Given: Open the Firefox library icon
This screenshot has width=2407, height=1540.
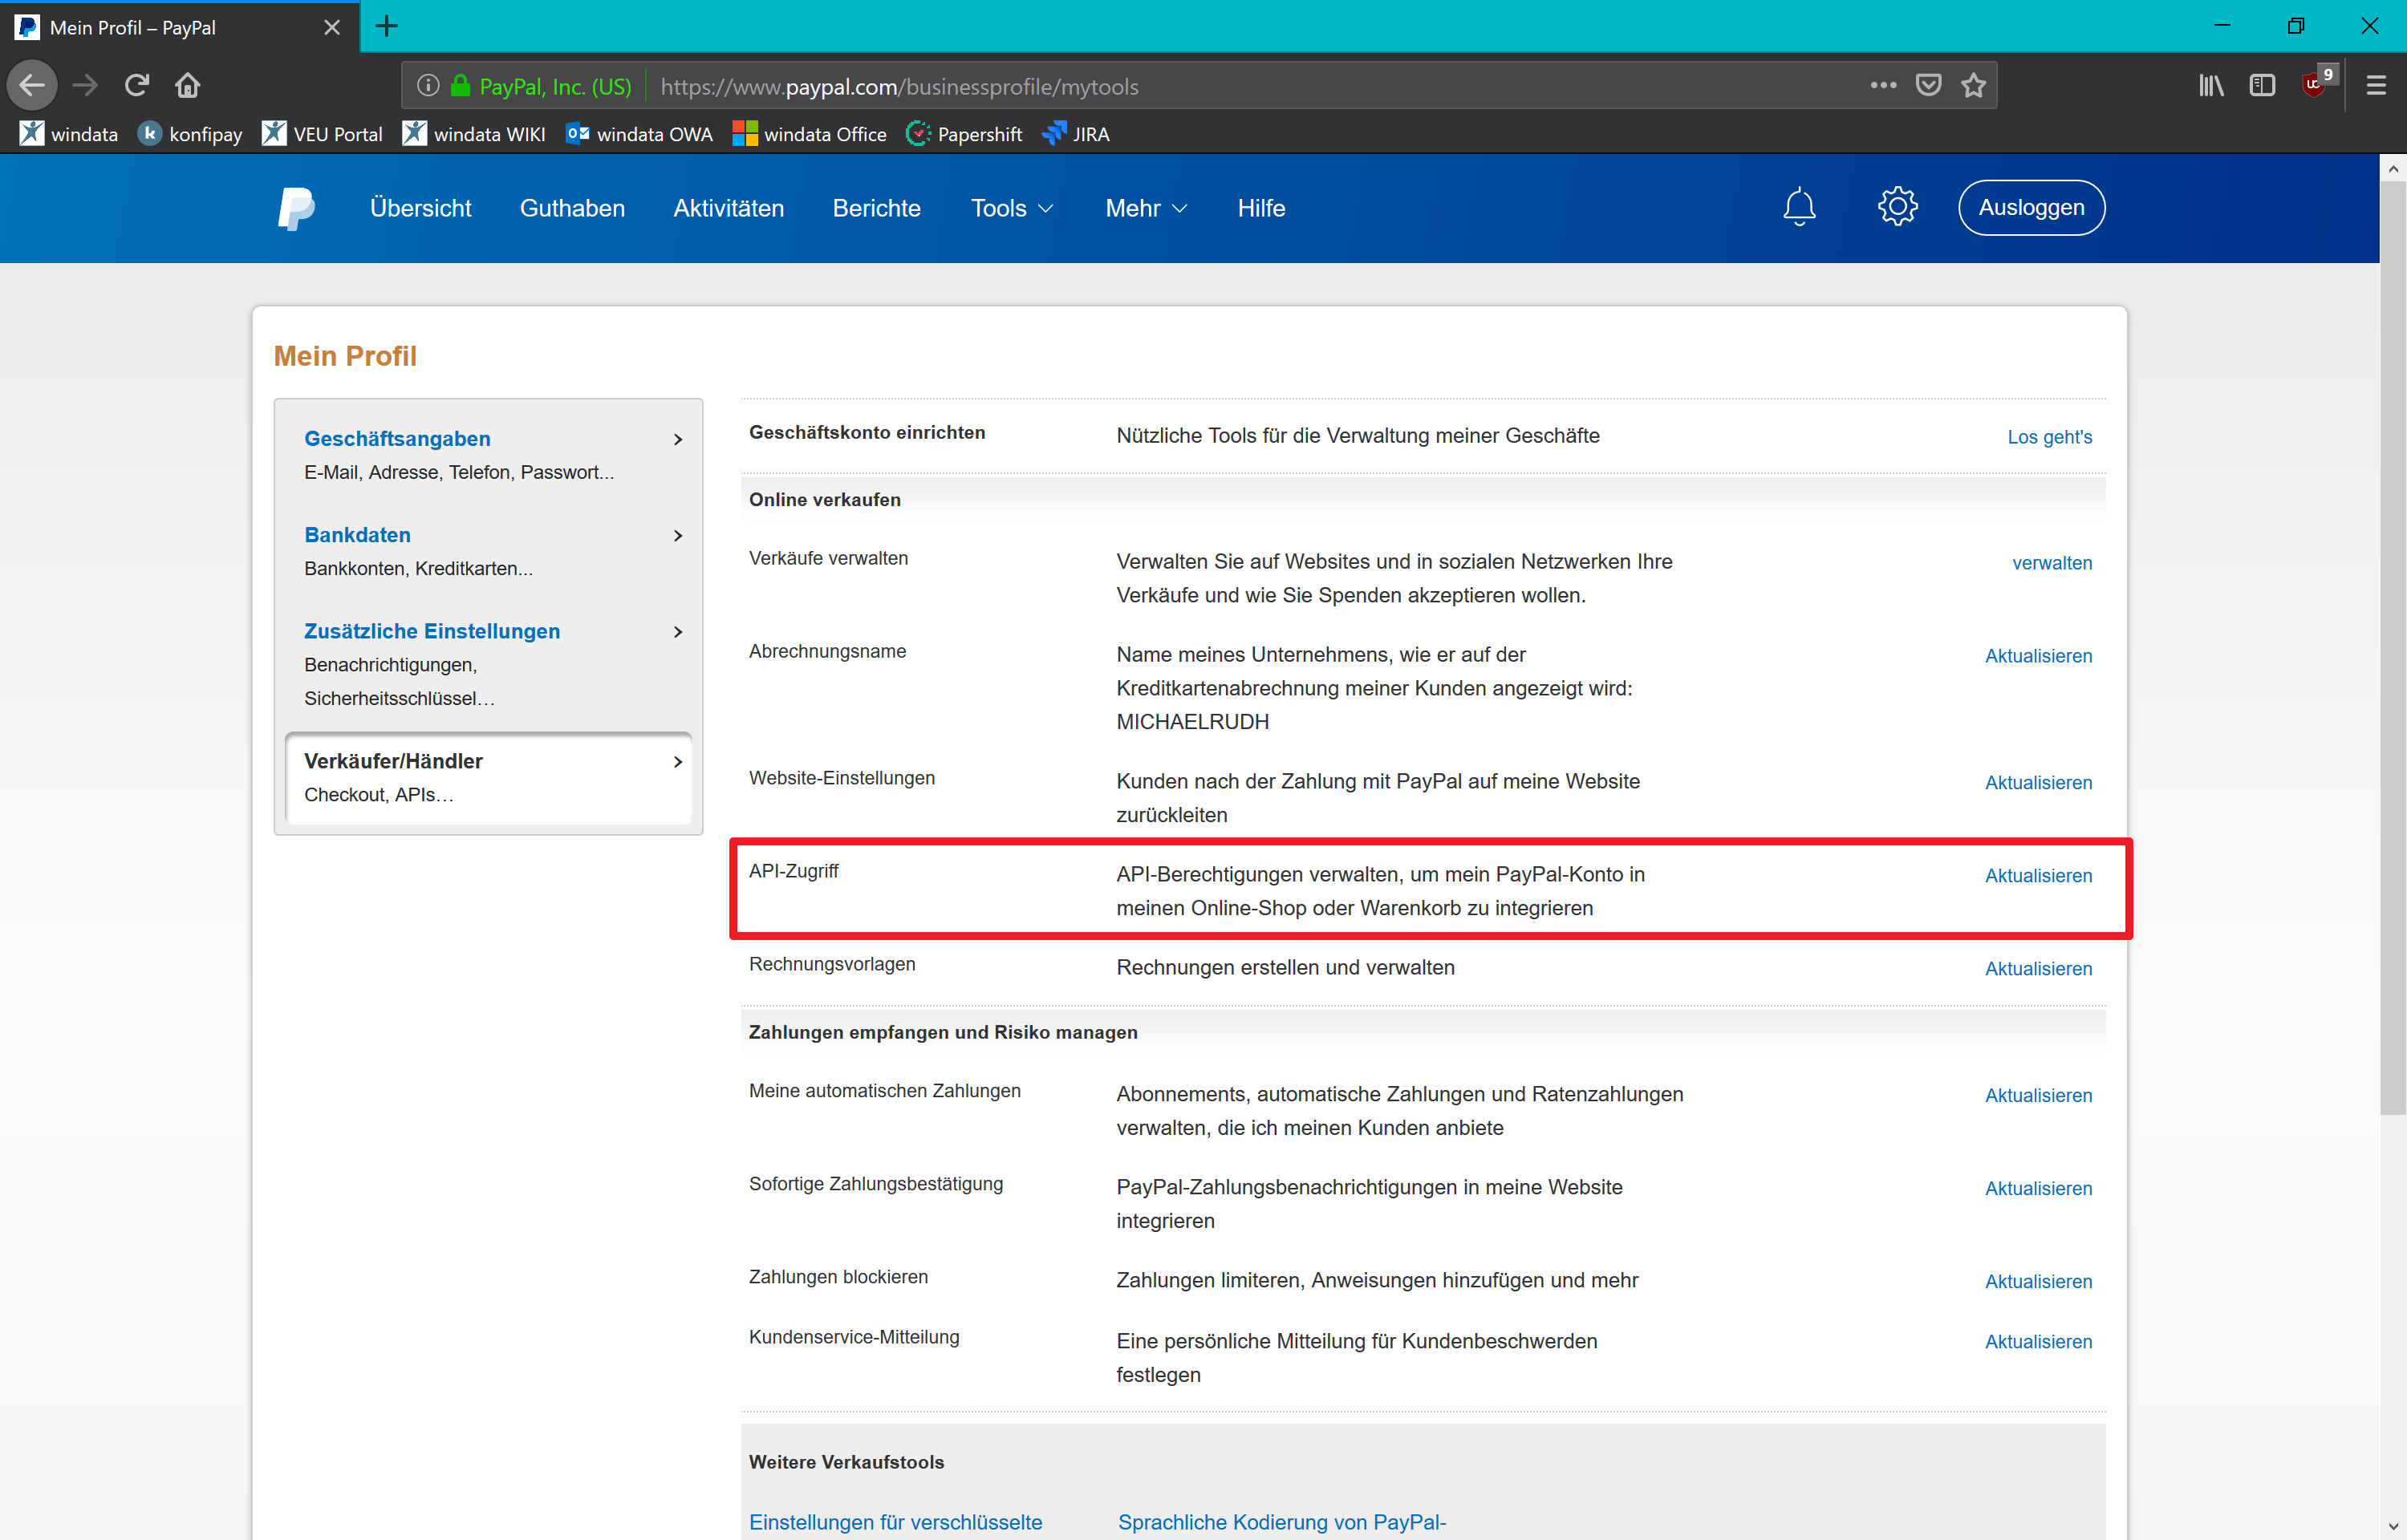Looking at the screenshot, I should [2210, 85].
